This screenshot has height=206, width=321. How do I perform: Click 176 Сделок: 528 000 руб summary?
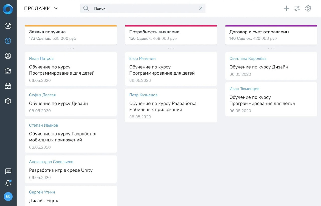point(53,39)
